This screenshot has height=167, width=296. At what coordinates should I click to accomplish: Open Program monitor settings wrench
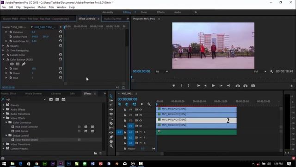coord(271,71)
